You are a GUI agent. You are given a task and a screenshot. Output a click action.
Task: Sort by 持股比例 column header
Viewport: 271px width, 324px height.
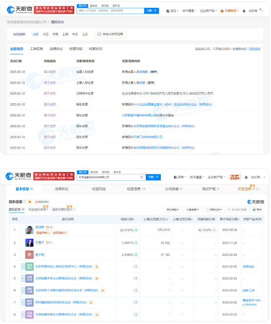click(128, 219)
